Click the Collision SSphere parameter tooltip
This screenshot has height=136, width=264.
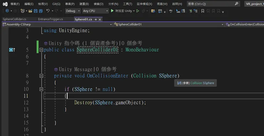tap(196, 83)
